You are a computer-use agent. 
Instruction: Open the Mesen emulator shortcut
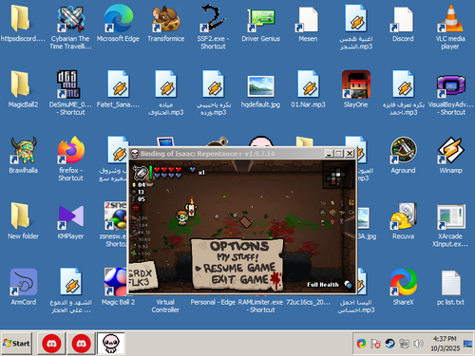click(308, 20)
